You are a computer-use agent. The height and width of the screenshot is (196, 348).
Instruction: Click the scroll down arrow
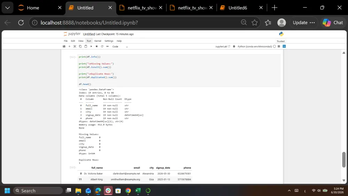coord(344,180)
